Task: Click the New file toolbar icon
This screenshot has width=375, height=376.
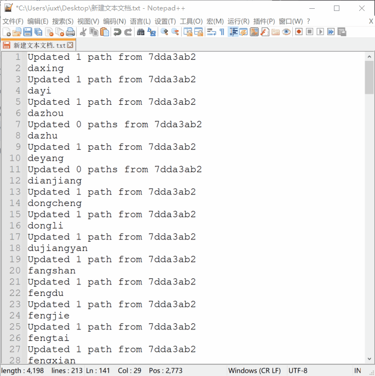Action: coord(7,32)
